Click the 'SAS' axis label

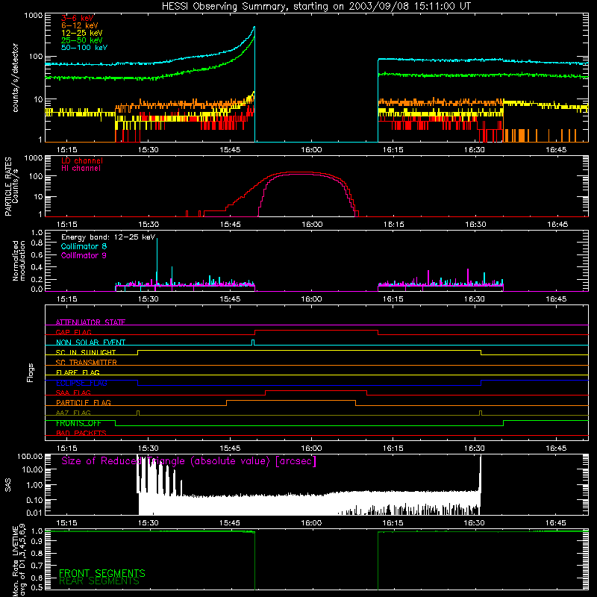(x=8, y=485)
